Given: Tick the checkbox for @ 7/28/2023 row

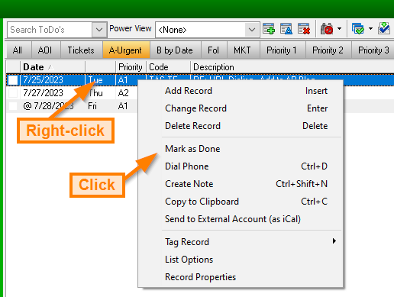Looking at the screenshot, I should [x=13, y=106].
